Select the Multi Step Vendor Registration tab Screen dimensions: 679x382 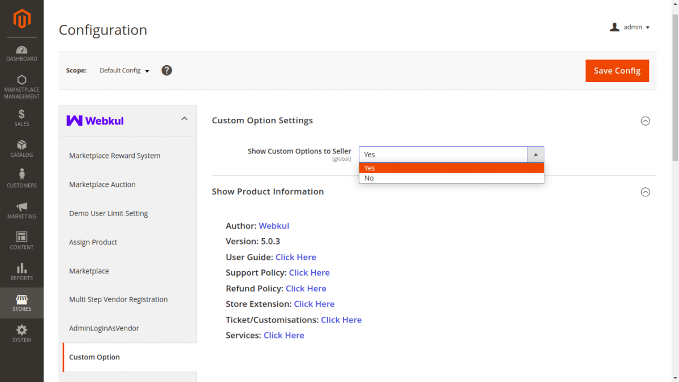coord(118,299)
